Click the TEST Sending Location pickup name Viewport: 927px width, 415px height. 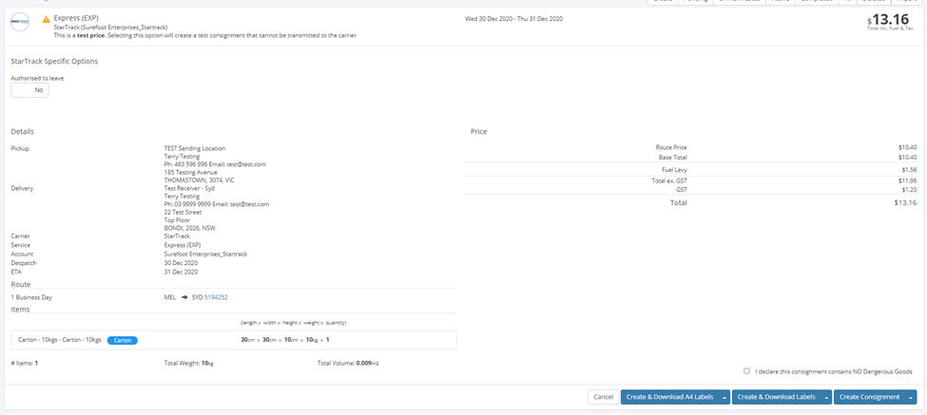click(x=195, y=148)
